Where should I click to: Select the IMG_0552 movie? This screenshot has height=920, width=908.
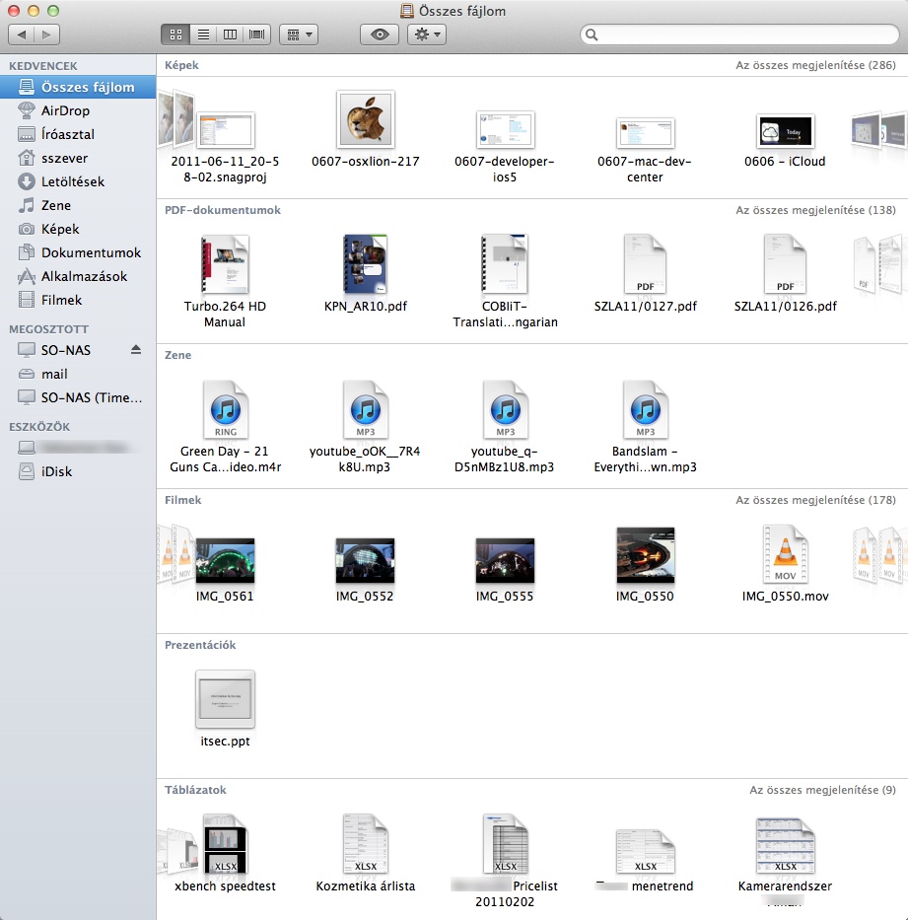click(366, 560)
